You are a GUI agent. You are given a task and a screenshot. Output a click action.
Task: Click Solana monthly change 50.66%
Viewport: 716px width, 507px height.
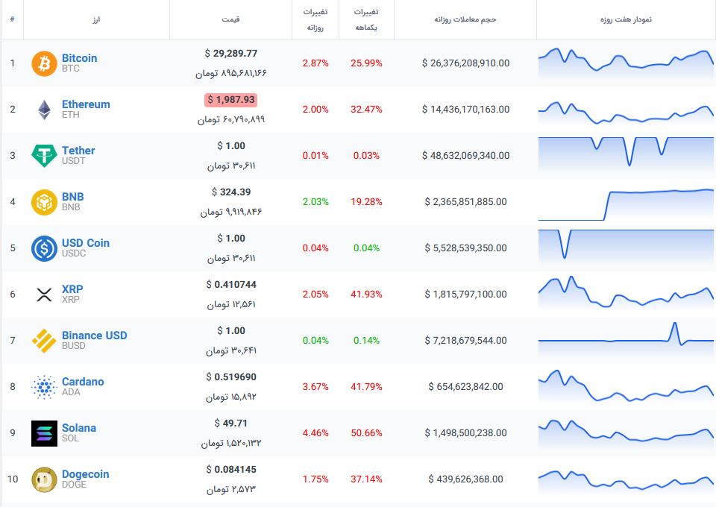coord(366,433)
